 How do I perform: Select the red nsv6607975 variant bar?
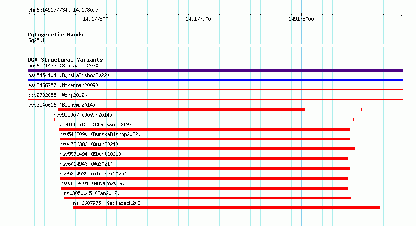(x=227, y=208)
